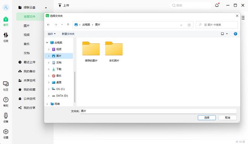The image size is (248, 144).
Task: Expand the OS (C:) drive node
Action: [x=49, y=89]
